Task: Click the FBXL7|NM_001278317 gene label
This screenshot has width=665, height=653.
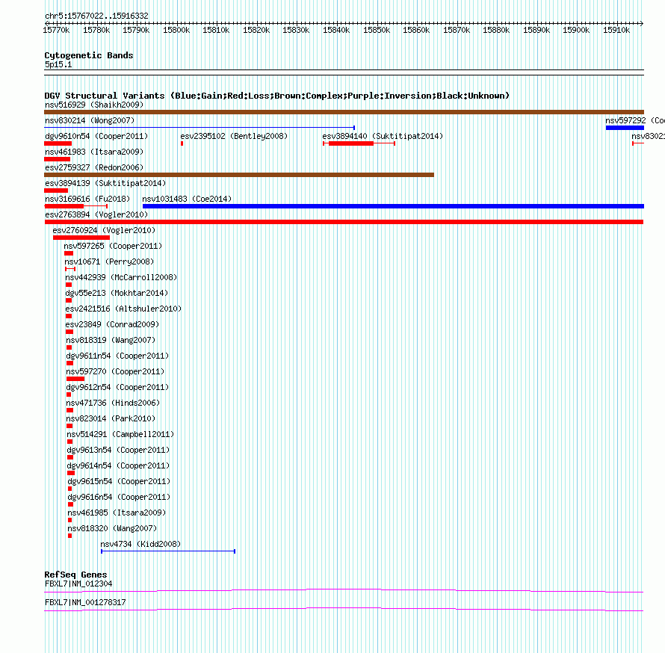Action: coord(85,602)
